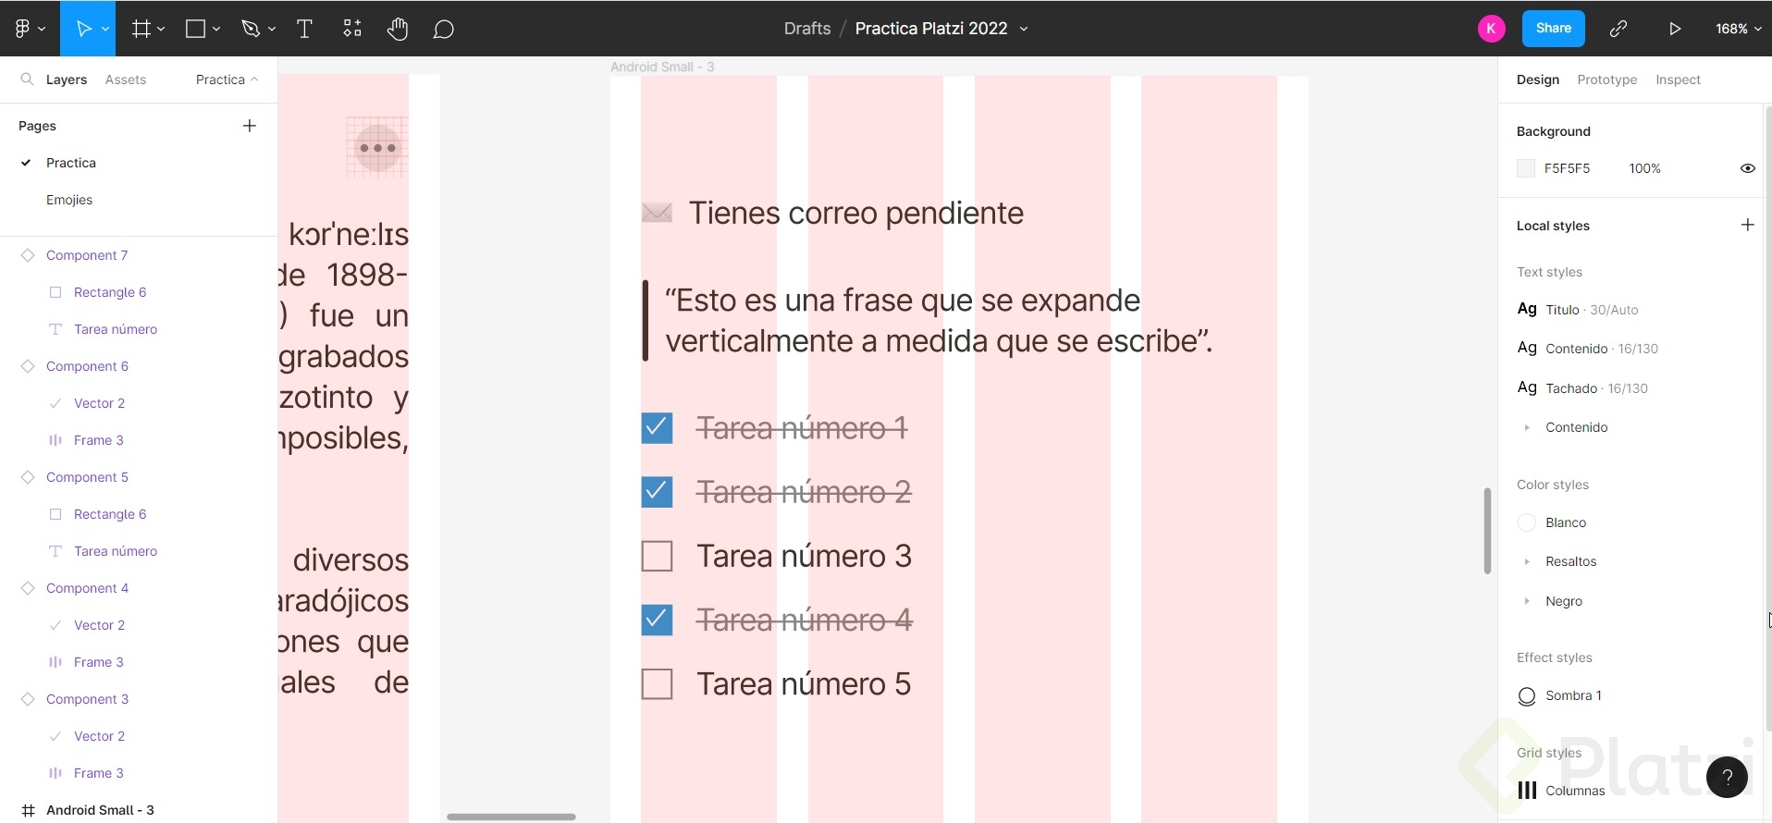
Task: Select the Emojies page
Action: point(69,200)
